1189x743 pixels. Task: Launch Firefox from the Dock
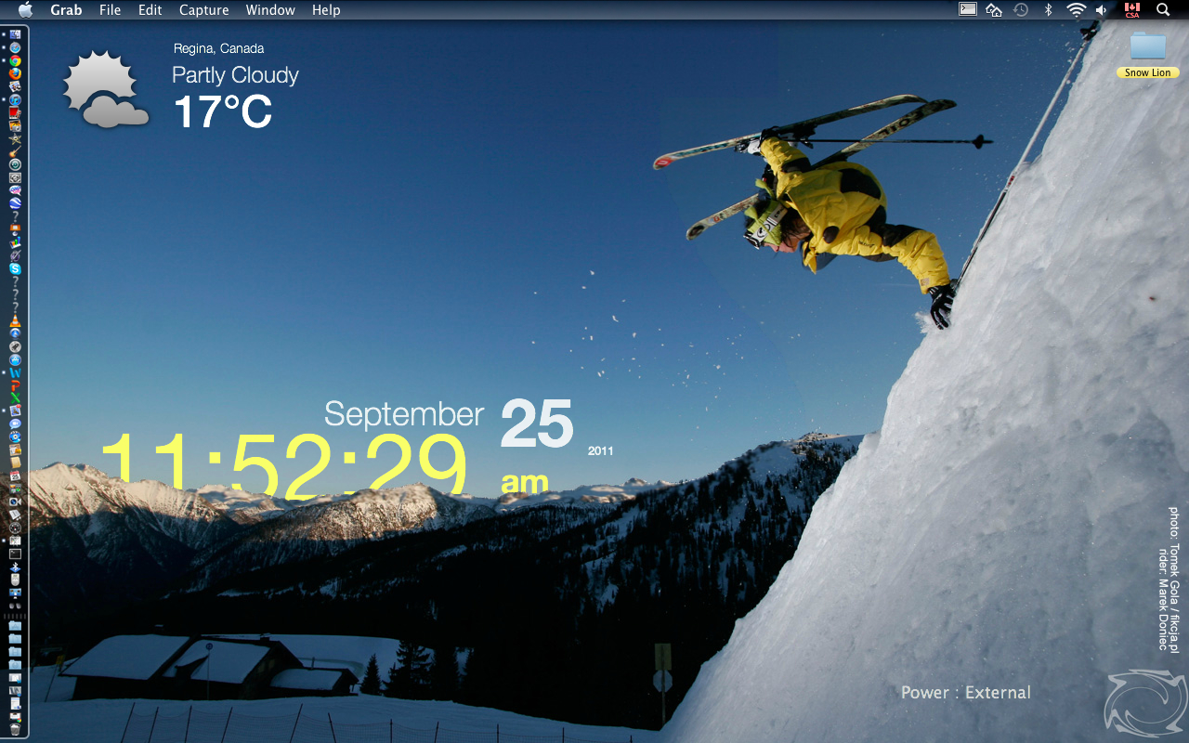[x=15, y=73]
